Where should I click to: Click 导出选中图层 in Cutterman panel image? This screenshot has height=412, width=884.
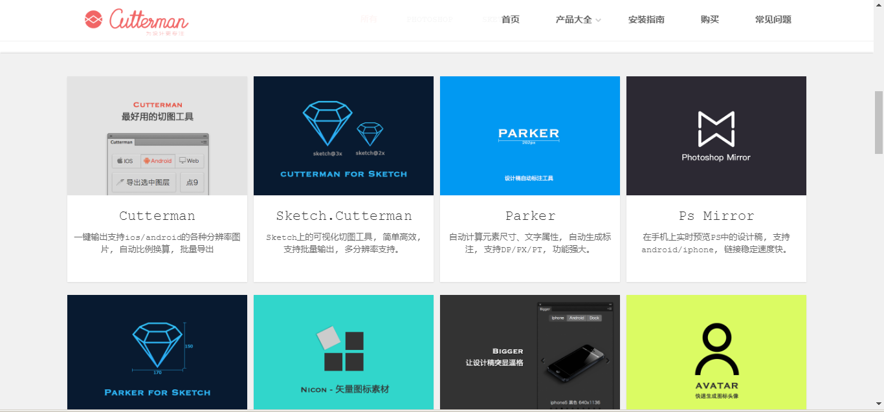143,182
